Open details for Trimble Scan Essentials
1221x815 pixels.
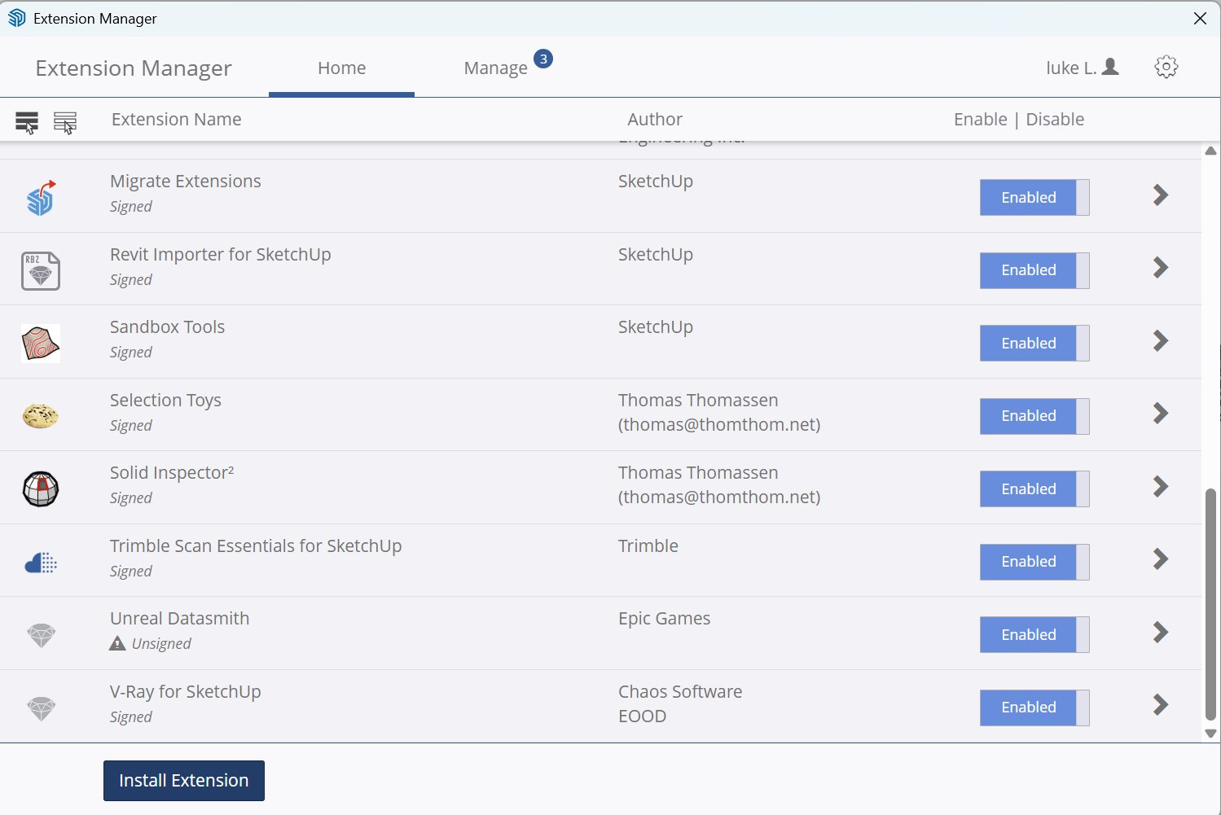pyautogui.click(x=1159, y=559)
